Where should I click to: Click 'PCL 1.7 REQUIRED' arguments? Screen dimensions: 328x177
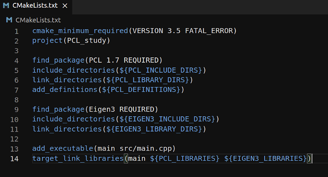pyautogui.click(x=123, y=60)
